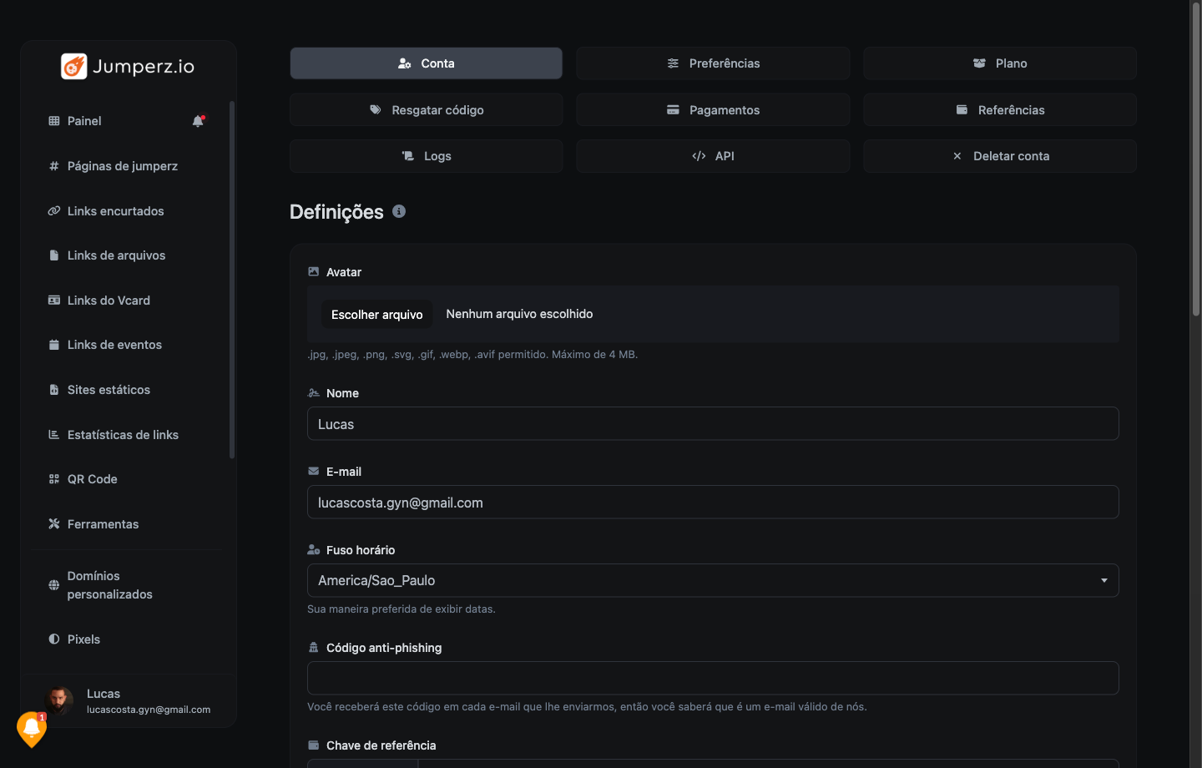
Task: Open notifications bell next to Painel
Action: [199, 121]
